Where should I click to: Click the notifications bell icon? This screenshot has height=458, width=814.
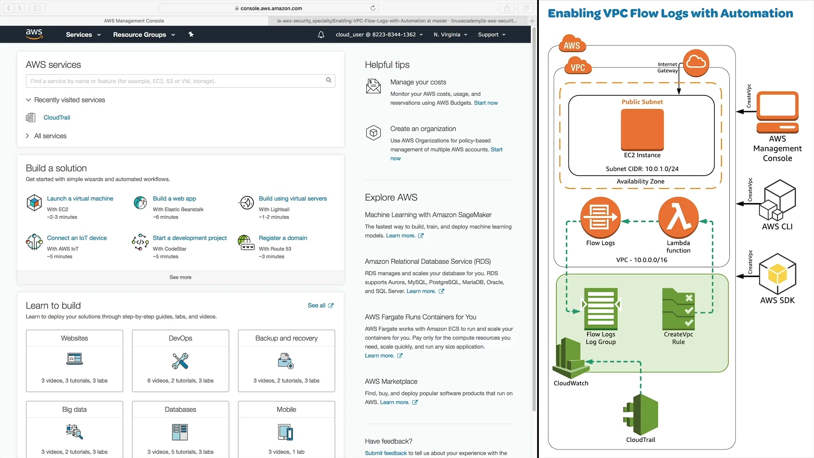point(321,35)
